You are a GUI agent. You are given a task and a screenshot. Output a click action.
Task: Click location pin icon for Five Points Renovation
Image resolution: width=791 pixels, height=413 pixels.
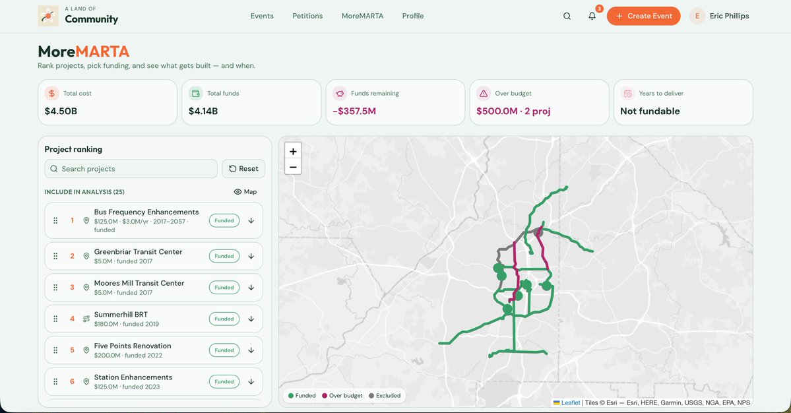click(86, 350)
